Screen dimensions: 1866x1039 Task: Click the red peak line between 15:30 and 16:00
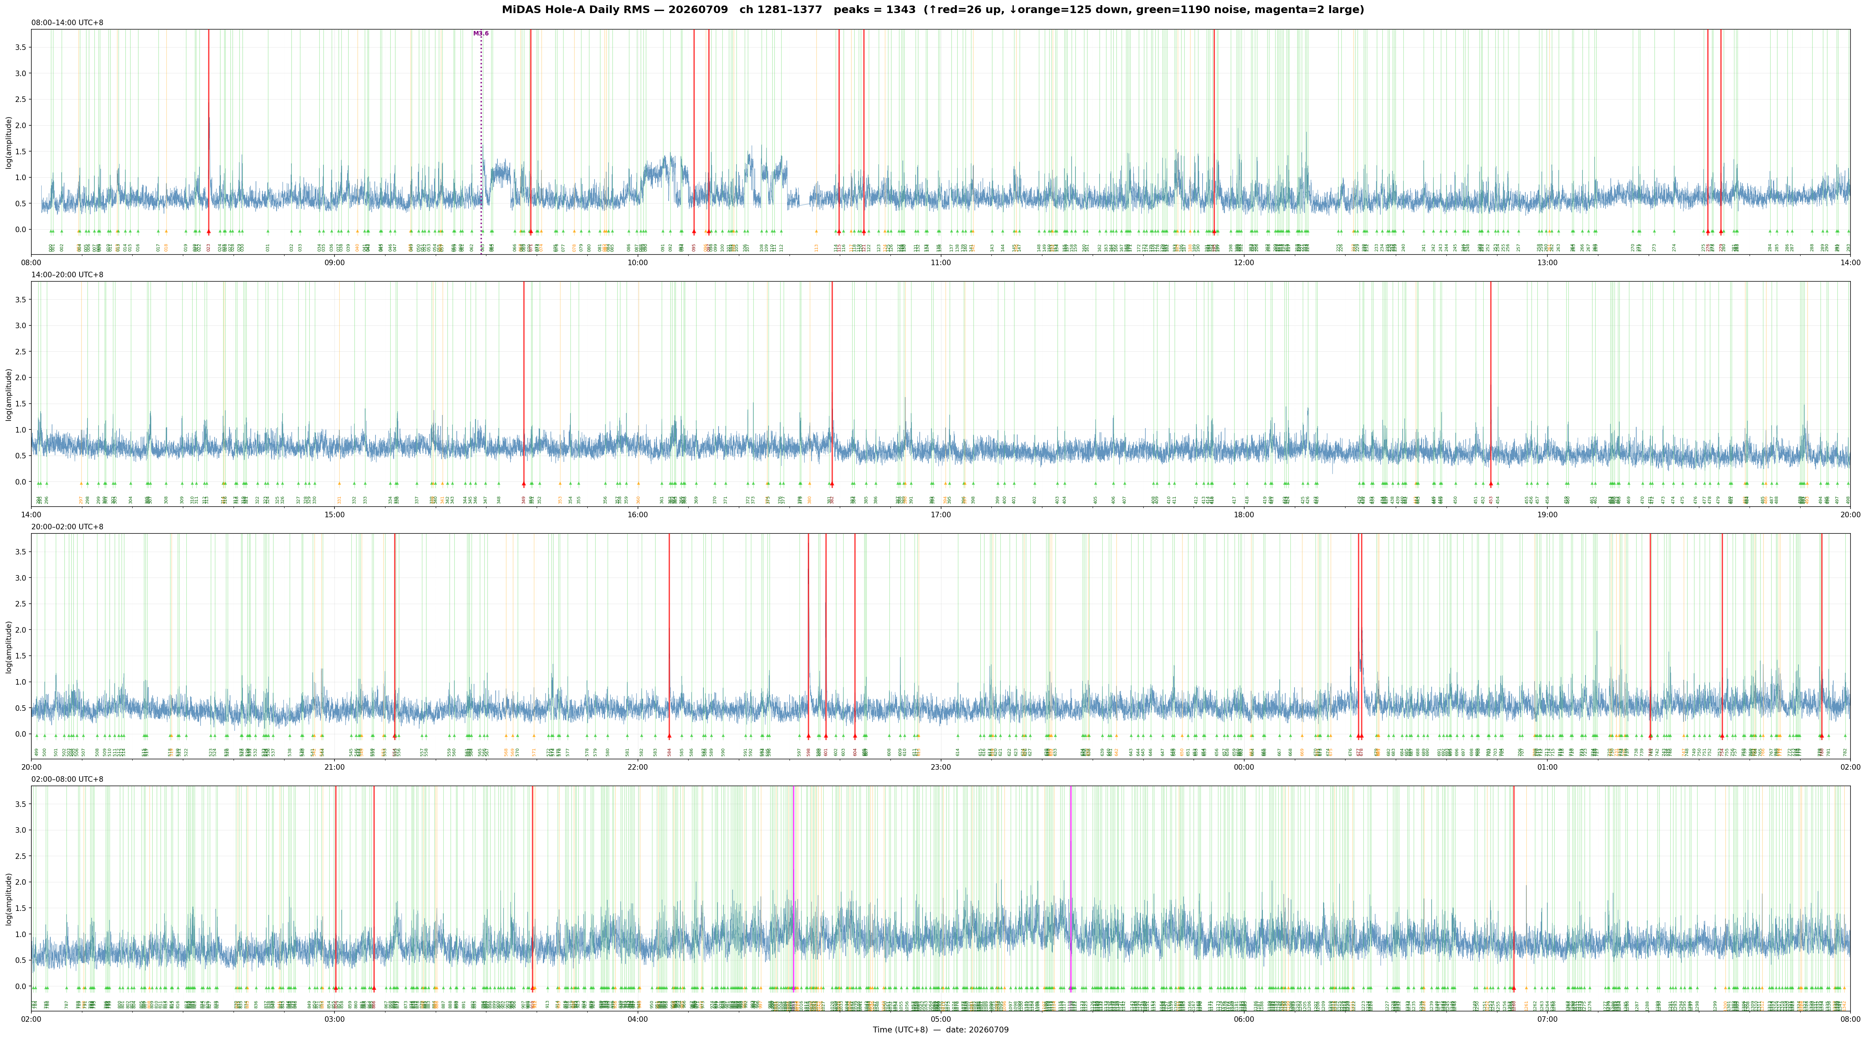(x=524, y=384)
